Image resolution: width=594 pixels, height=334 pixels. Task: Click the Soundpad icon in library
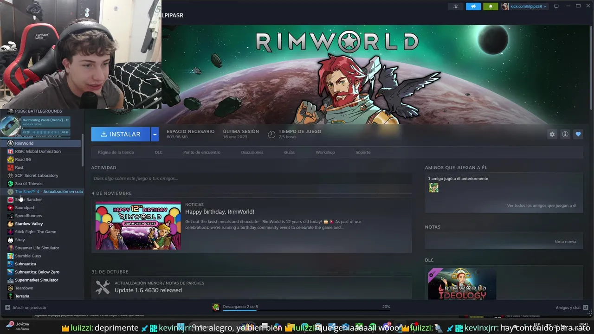(10, 207)
